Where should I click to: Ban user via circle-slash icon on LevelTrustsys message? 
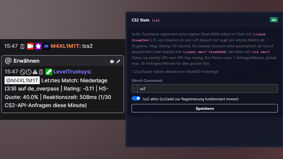22,72
